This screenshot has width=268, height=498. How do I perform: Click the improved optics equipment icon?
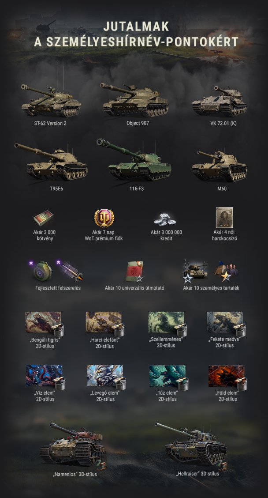(x=42, y=271)
